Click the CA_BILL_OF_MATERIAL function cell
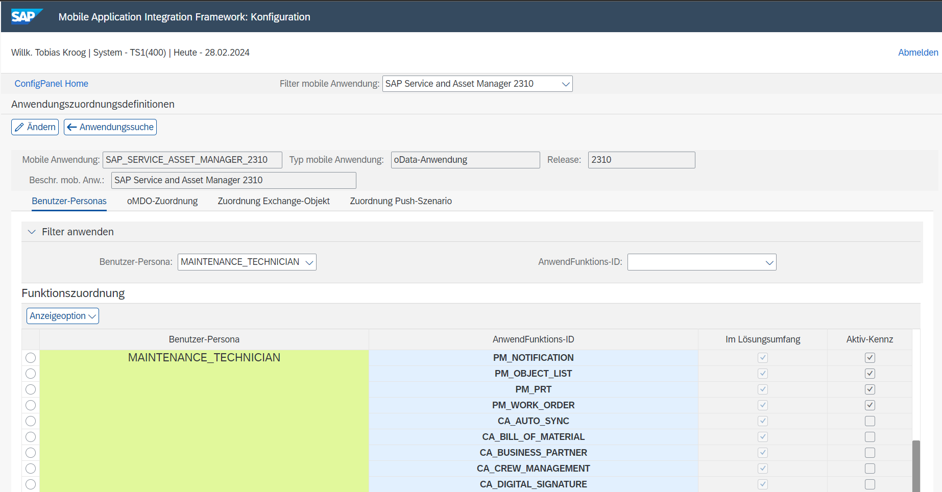 point(533,437)
